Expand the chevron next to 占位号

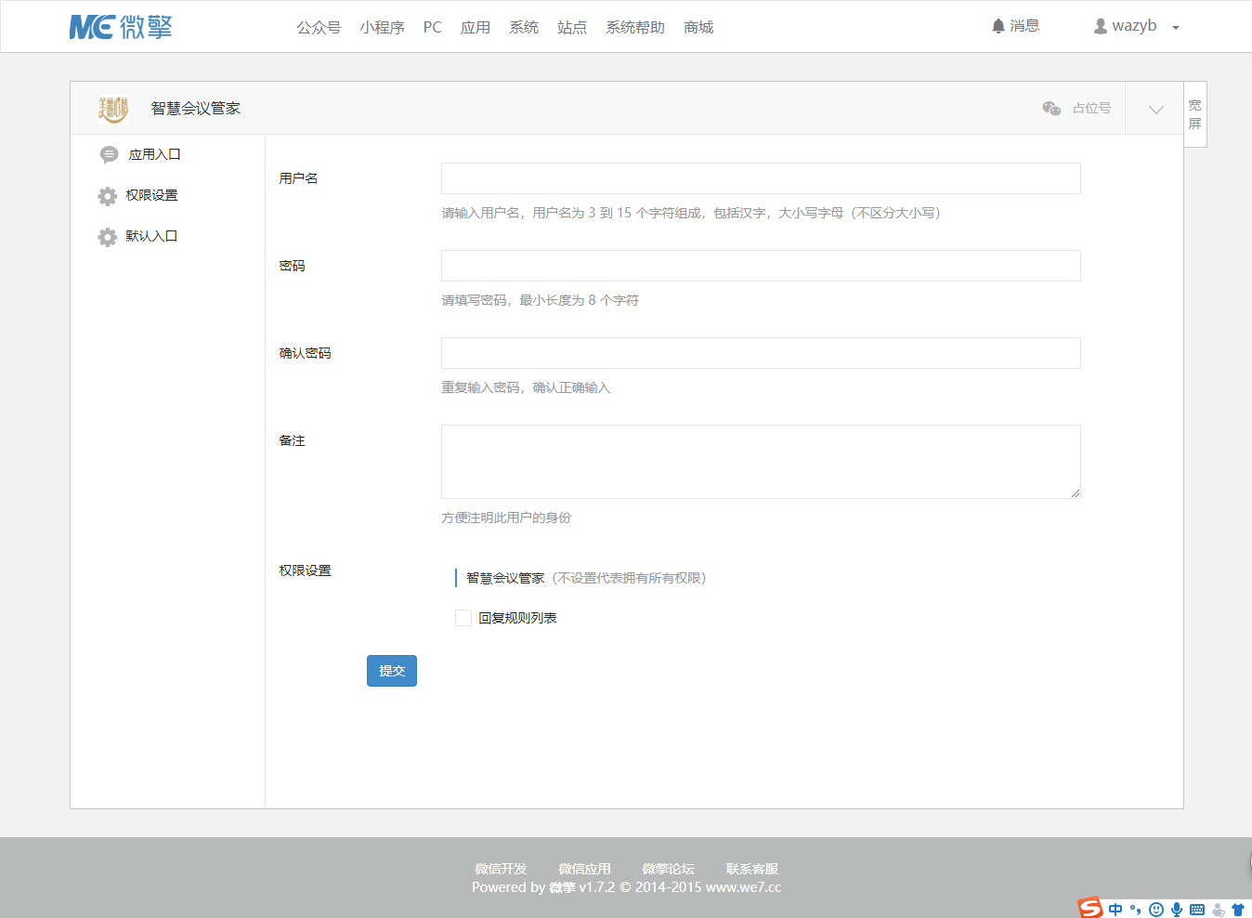[x=1155, y=109]
